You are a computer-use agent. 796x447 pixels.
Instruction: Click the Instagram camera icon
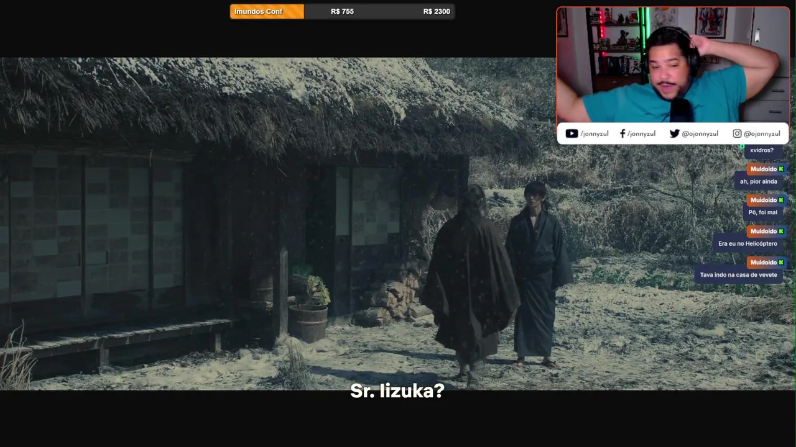click(737, 133)
